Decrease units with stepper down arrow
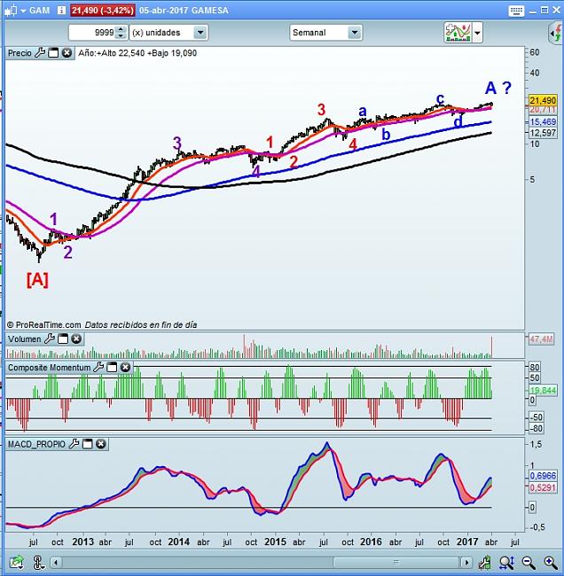 coord(121,36)
